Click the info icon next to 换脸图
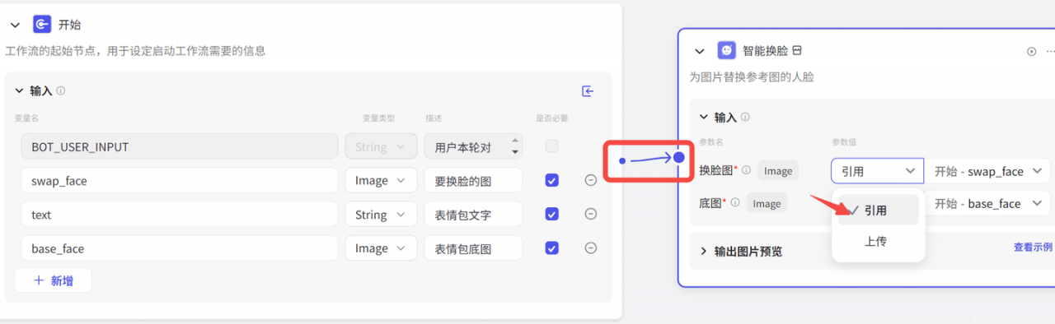This screenshot has height=324, width=1055. click(x=746, y=170)
